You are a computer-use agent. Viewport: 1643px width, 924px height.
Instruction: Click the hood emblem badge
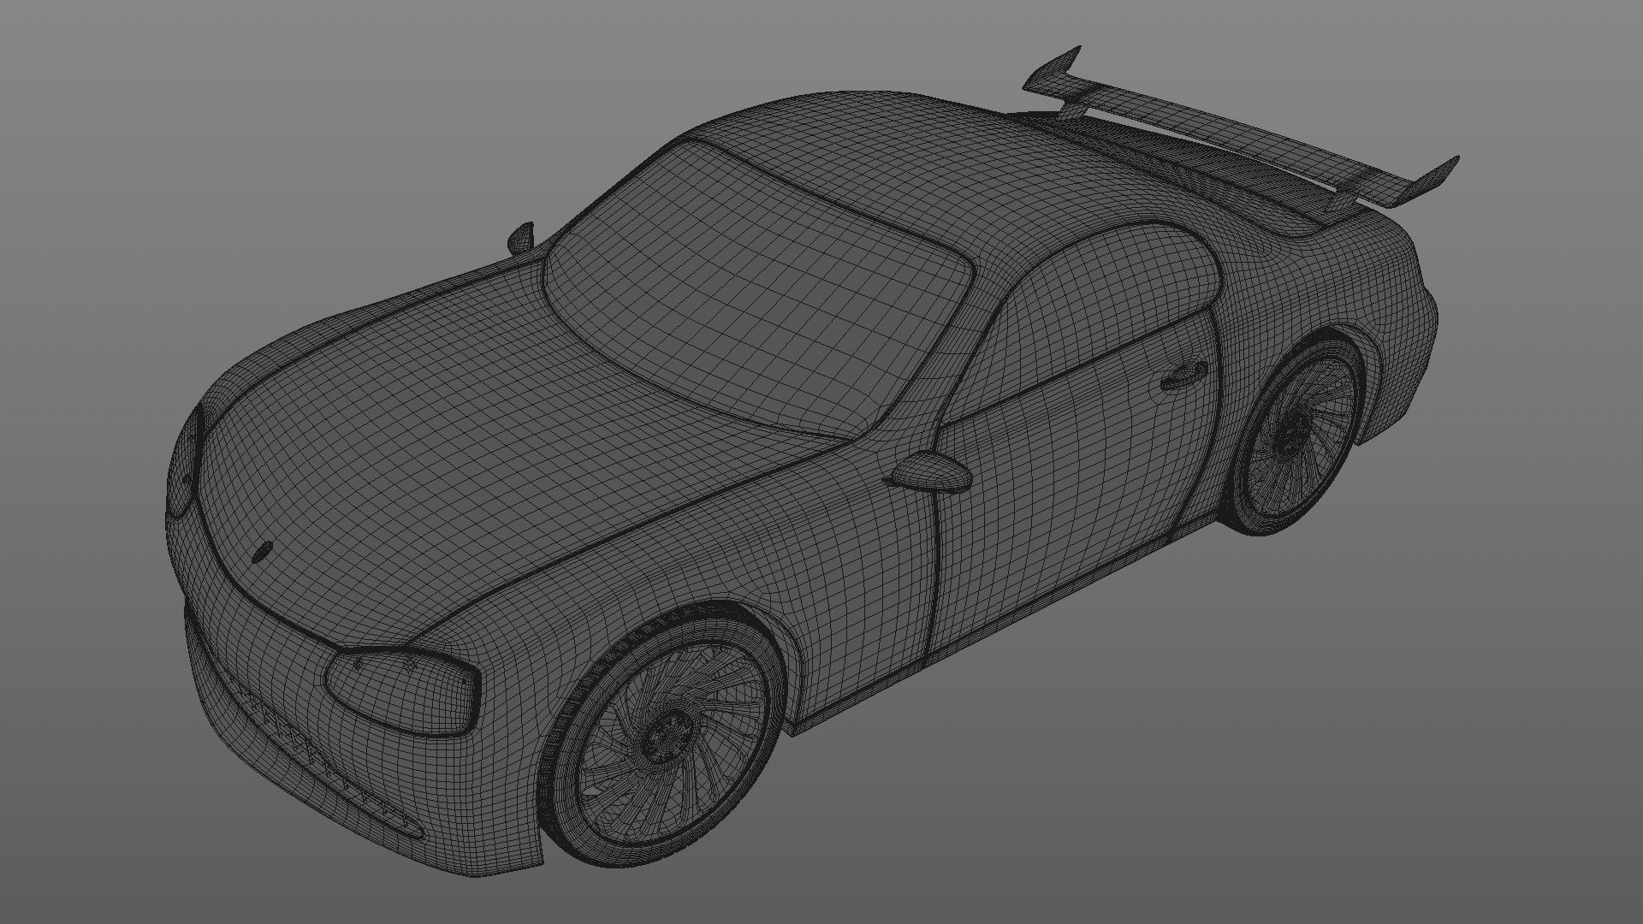(x=262, y=552)
